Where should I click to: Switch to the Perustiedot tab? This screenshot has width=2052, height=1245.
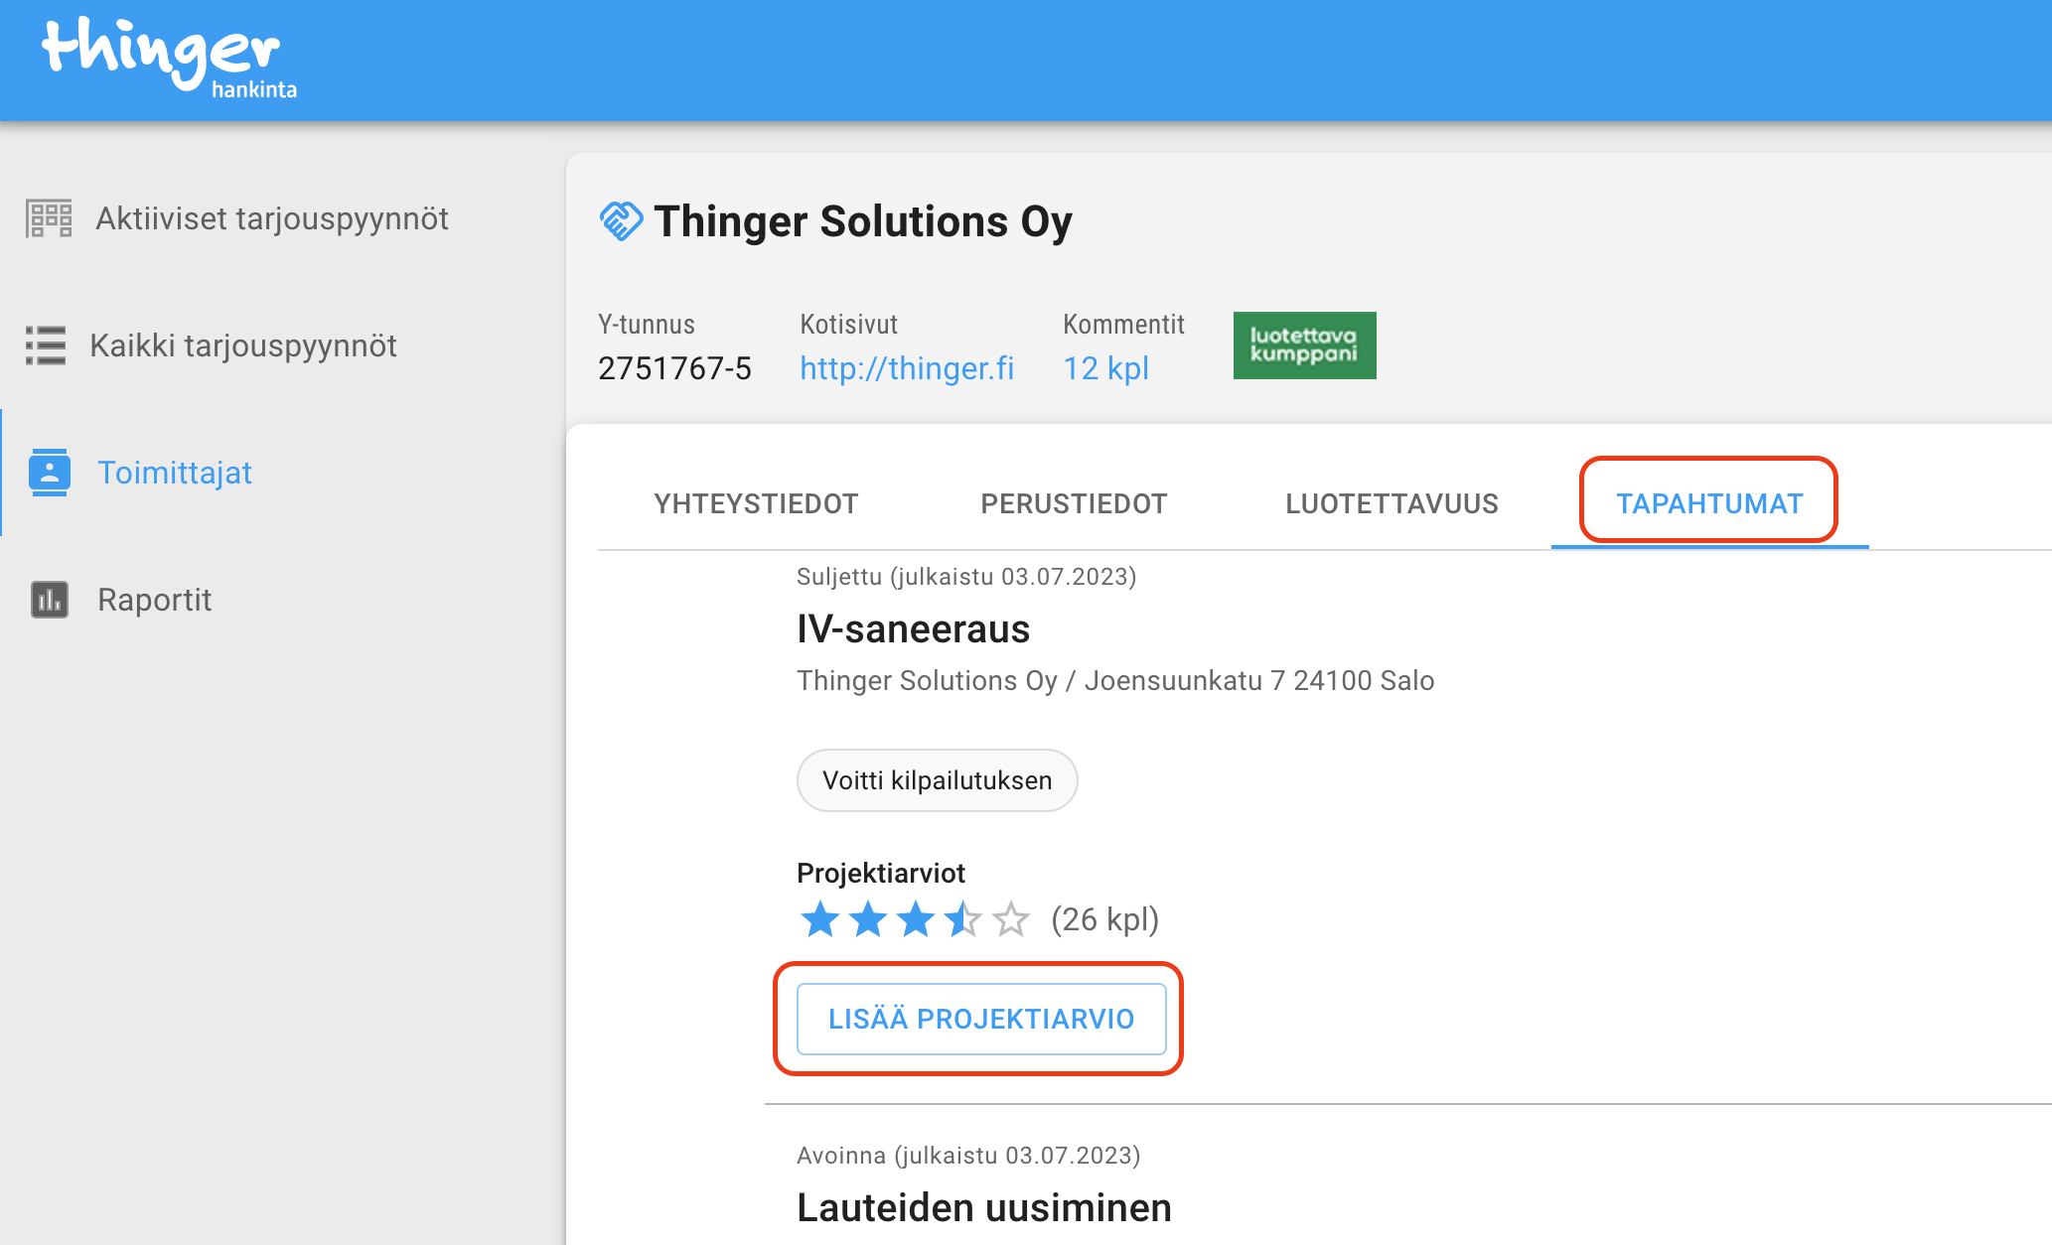(x=1074, y=503)
